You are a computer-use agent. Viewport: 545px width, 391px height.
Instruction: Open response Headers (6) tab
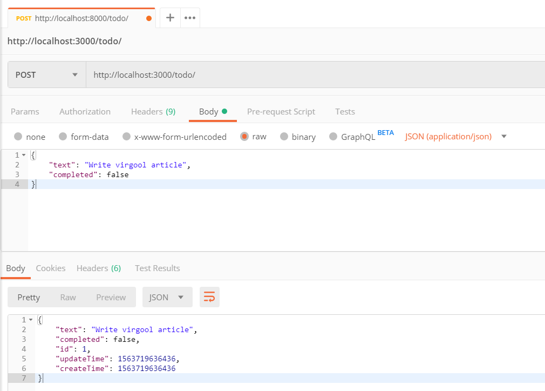click(99, 268)
